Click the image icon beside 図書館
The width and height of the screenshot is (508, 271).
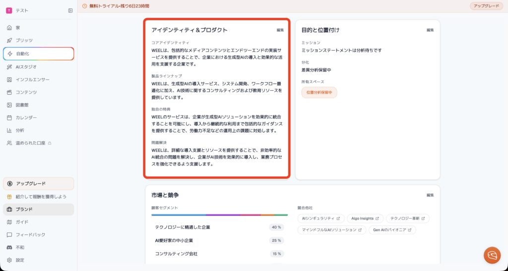click(x=9, y=105)
